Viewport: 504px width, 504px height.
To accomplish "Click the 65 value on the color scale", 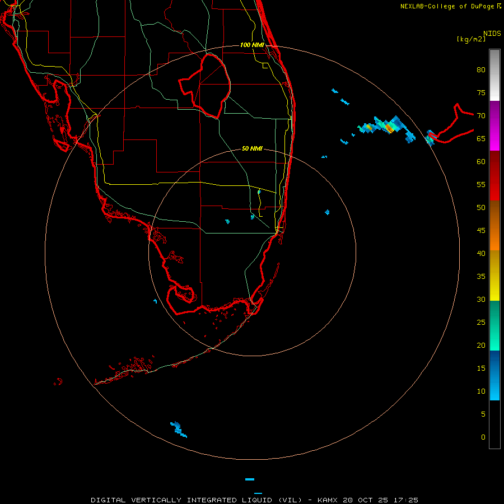I will point(481,138).
